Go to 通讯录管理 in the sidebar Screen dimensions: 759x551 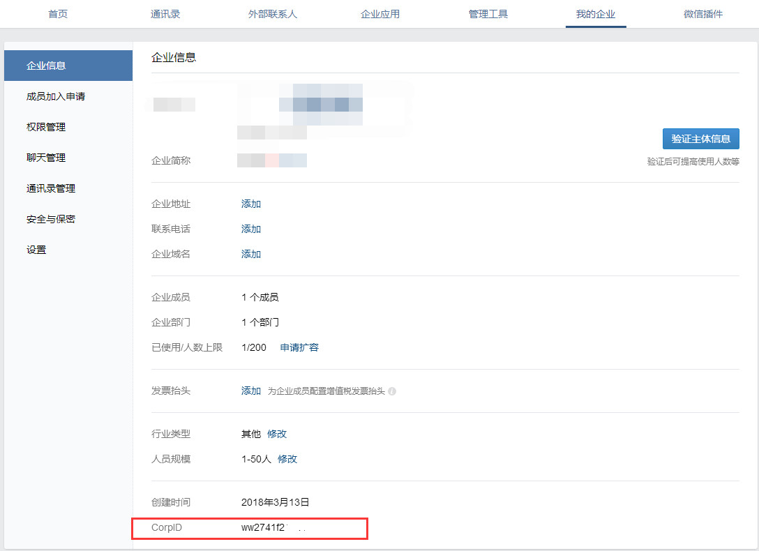click(51, 188)
